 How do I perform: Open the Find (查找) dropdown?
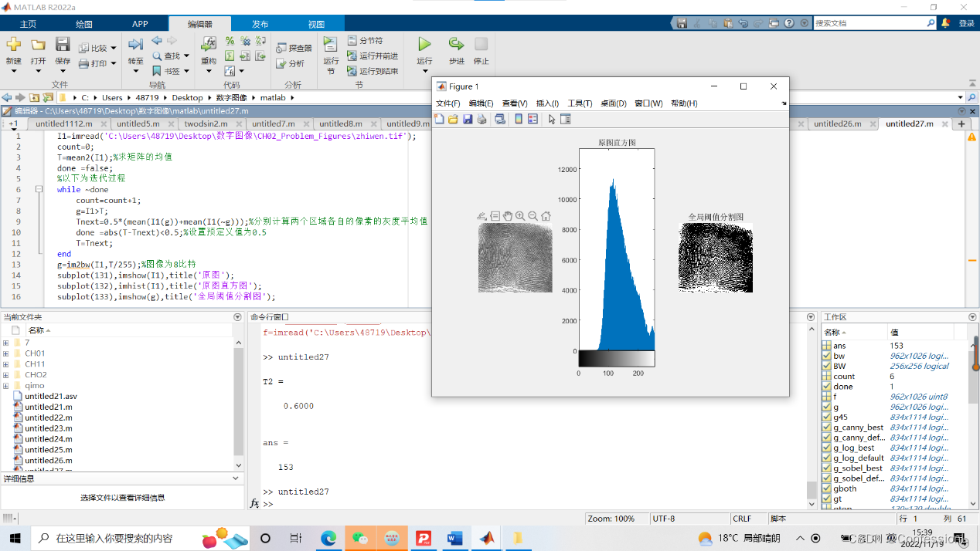tap(186, 56)
